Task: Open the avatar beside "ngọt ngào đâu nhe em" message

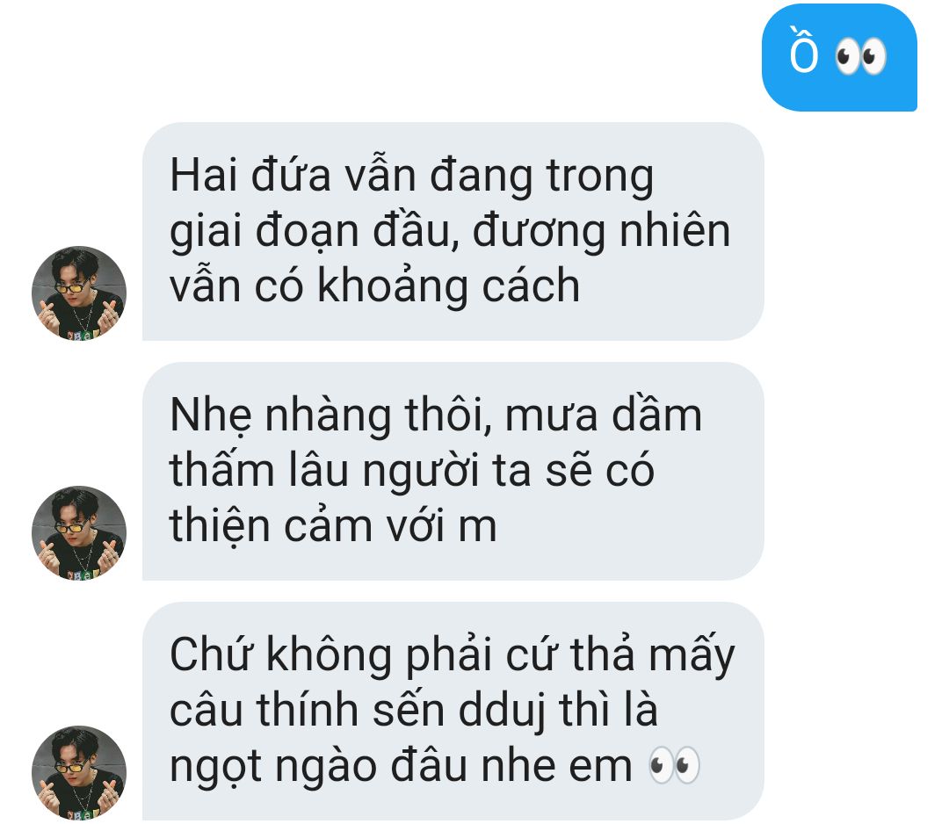Action: [x=79, y=772]
